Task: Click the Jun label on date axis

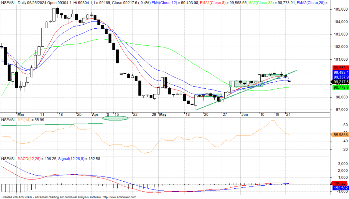Action: point(244,114)
